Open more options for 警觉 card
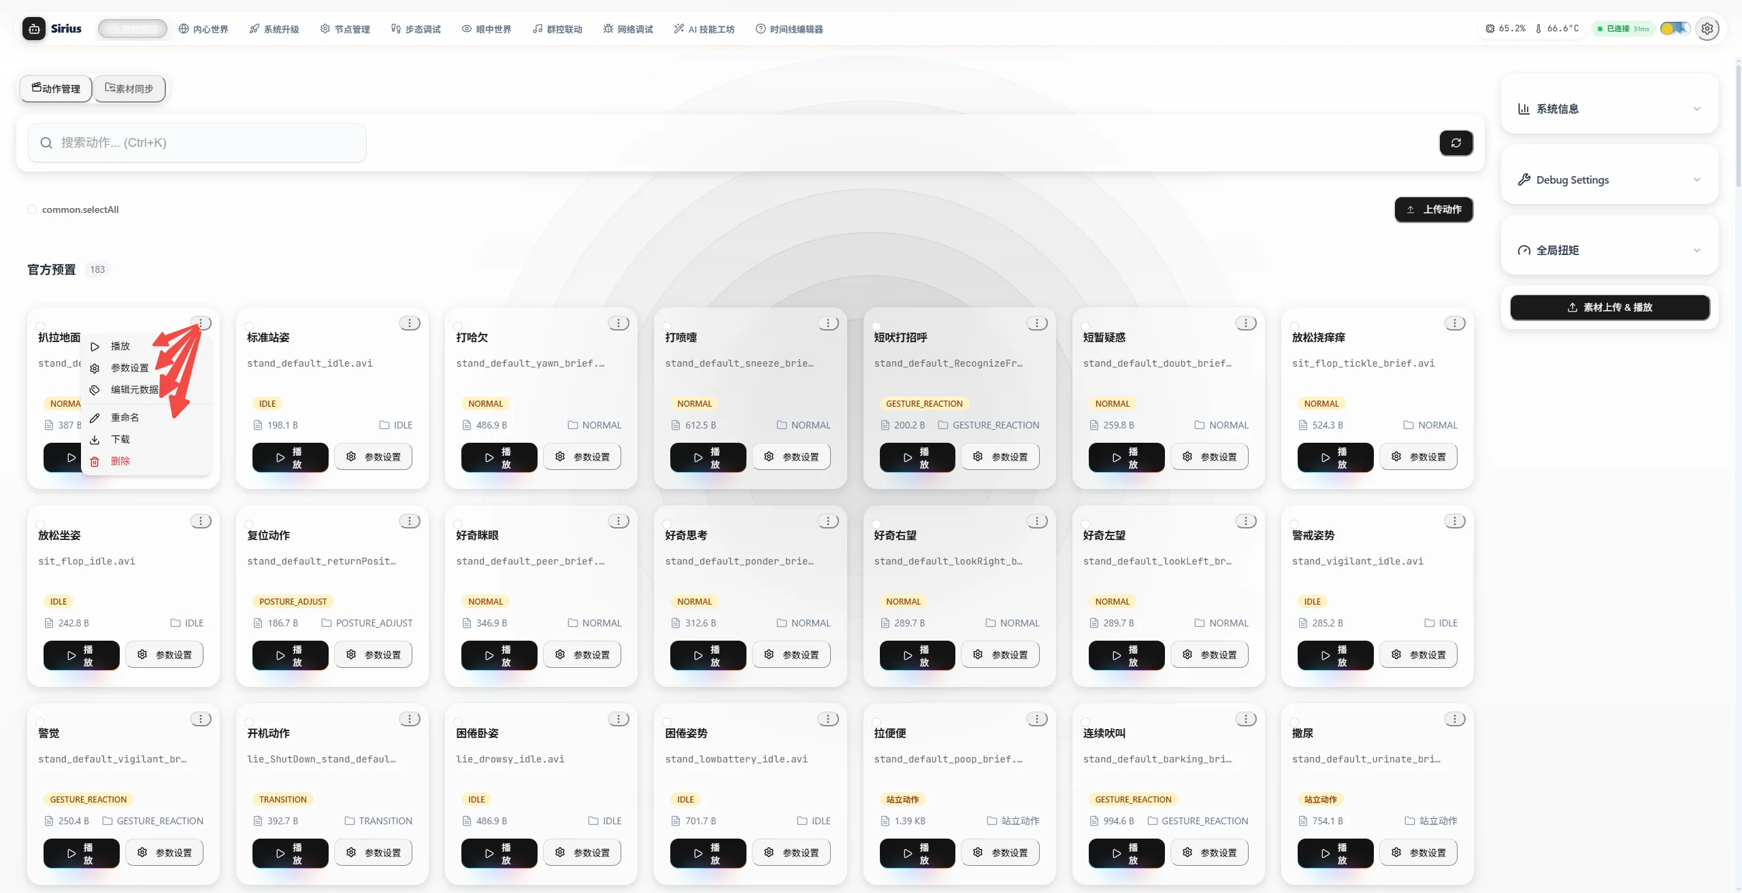 [201, 719]
